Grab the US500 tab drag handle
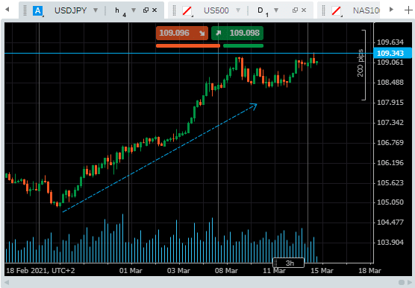Screen dimensions: 415x288 [175, 10]
